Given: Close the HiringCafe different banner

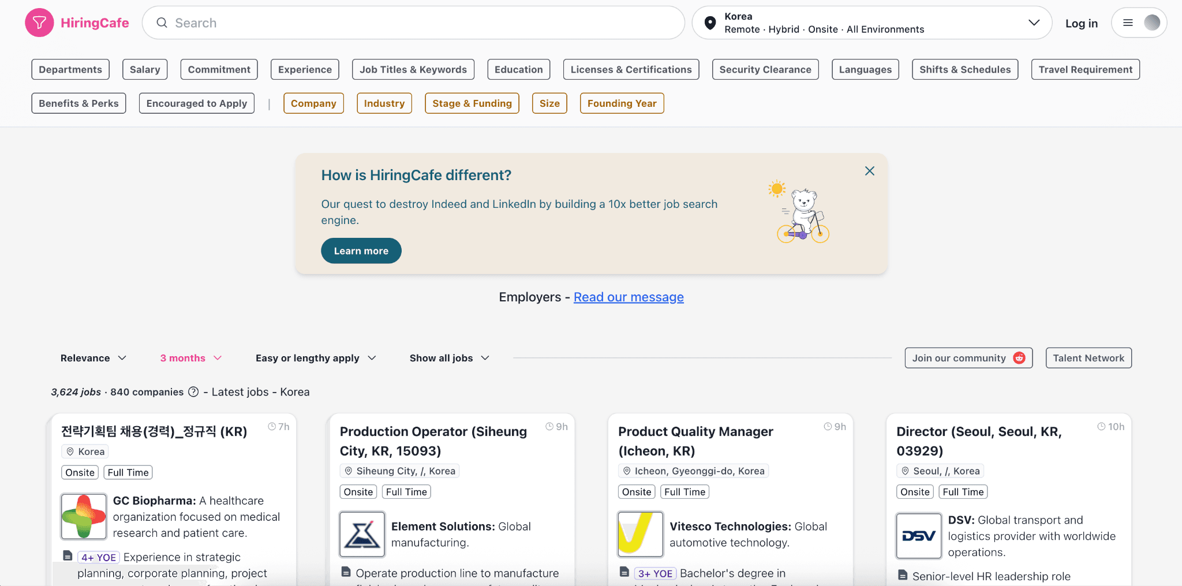Looking at the screenshot, I should 870,171.
